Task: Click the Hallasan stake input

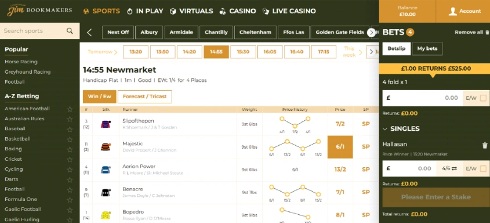Action: click(409, 168)
